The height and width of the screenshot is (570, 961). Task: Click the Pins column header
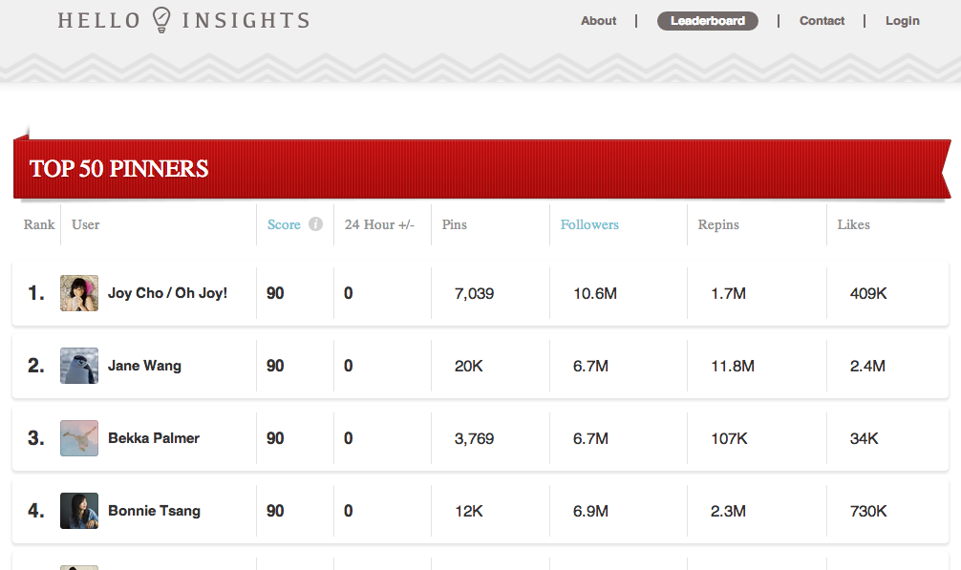pyautogui.click(x=454, y=224)
